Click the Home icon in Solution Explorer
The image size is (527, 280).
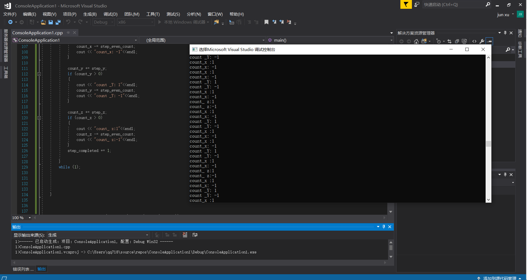click(x=416, y=41)
